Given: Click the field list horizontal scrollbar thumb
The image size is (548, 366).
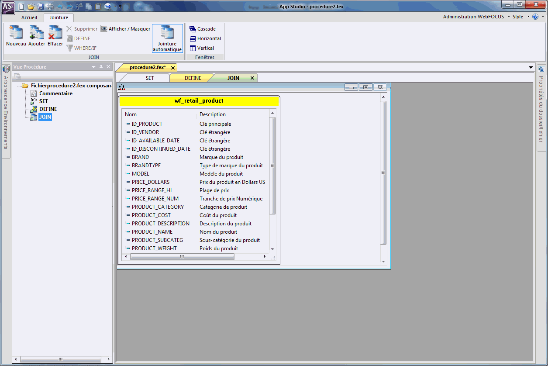Looking at the screenshot, I should 182,257.
